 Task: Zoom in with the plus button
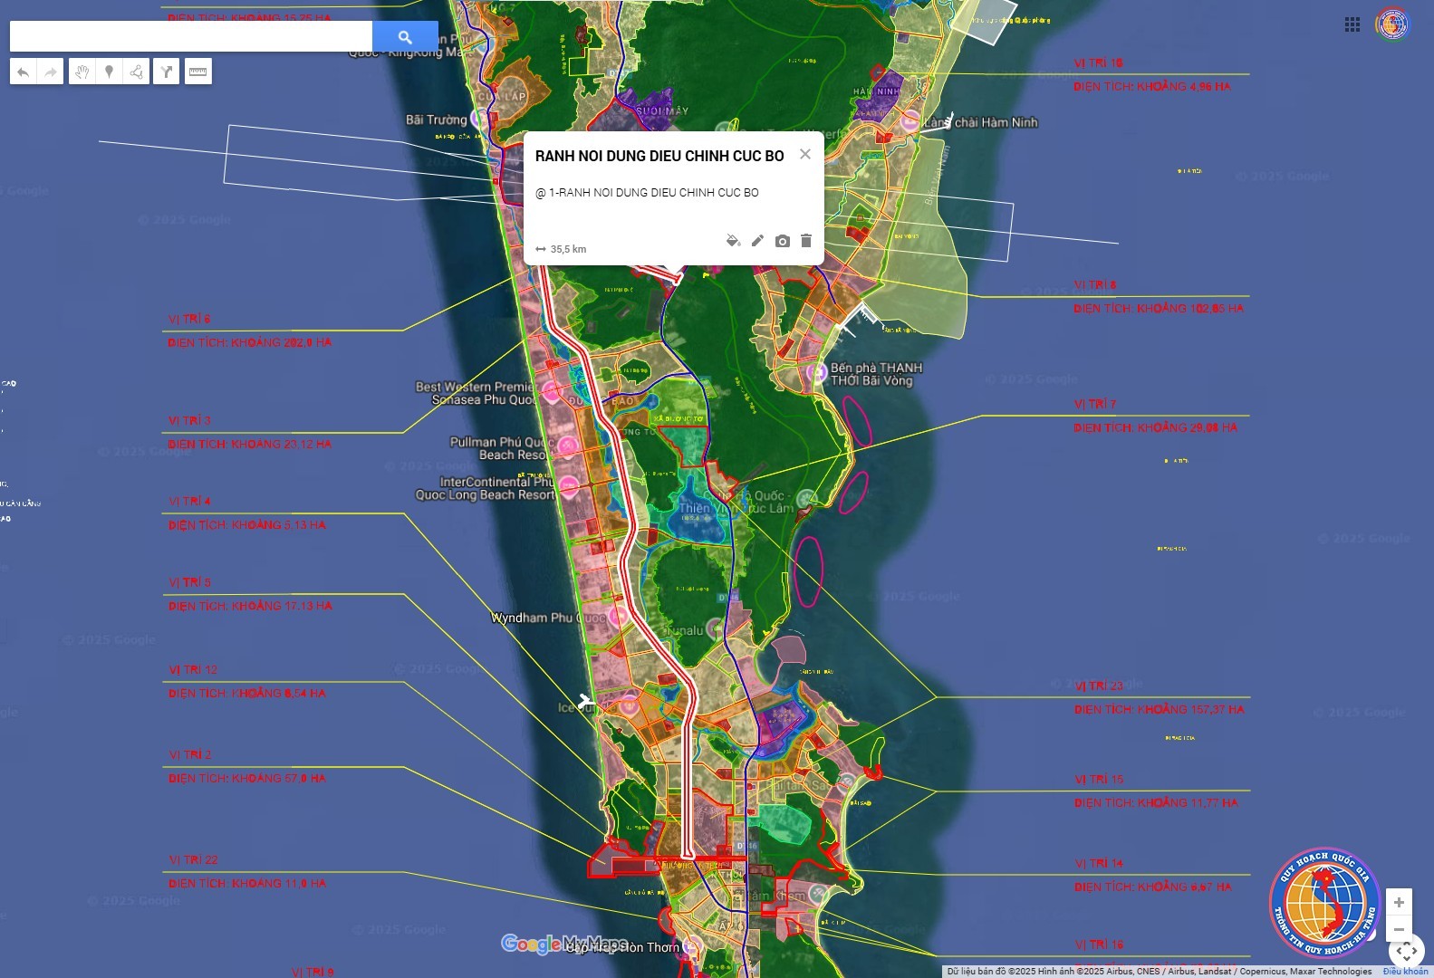[1399, 903]
